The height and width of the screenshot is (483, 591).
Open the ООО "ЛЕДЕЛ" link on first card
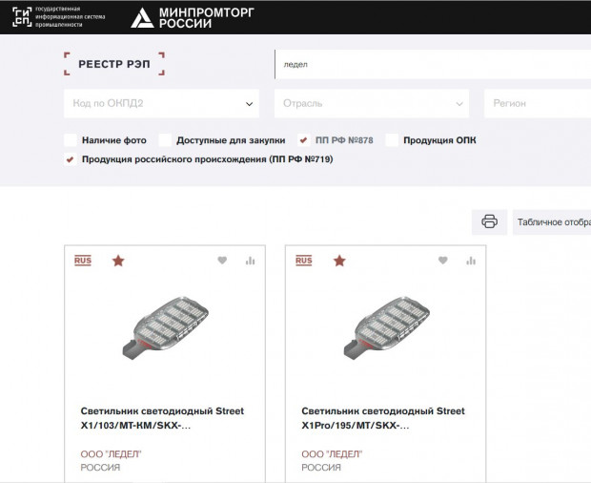click(x=111, y=453)
